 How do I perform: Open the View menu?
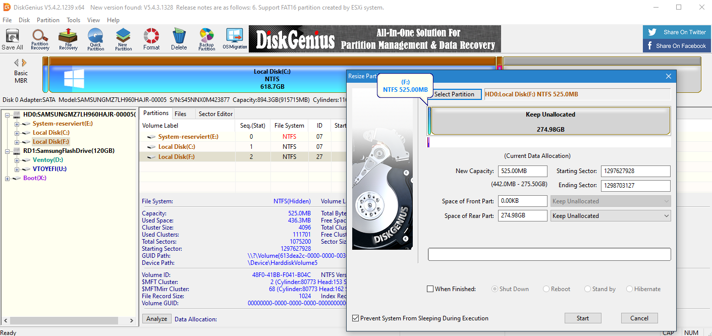coord(93,20)
